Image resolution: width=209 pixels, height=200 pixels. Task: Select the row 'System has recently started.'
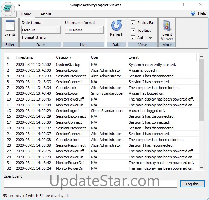click(x=102, y=65)
